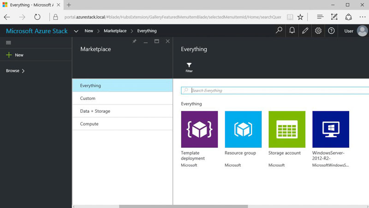The height and width of the screenshot is (208, 369).
Task: Click the Filter funnel icon
Action: 189,66
